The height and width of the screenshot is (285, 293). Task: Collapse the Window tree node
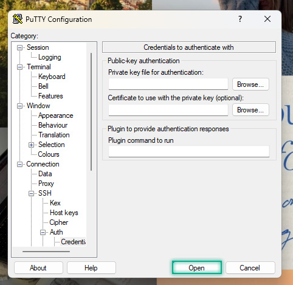tap(19, 106)
